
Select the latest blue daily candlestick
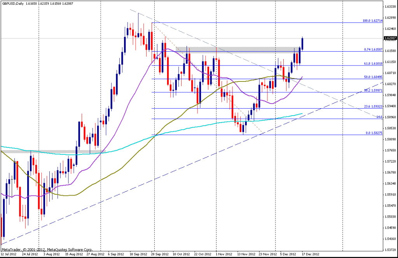[302, 44]
